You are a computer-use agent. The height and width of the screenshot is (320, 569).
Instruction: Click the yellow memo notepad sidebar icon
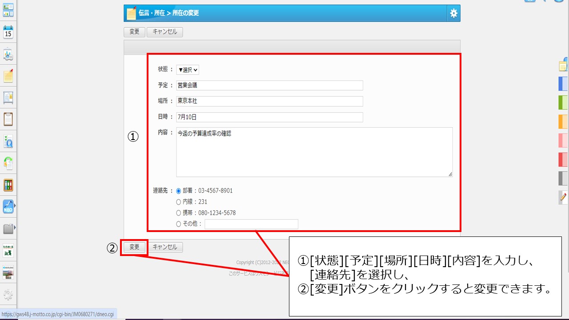(x=8, y=76)
